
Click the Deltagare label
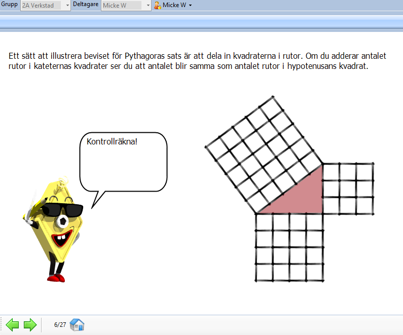86,5
